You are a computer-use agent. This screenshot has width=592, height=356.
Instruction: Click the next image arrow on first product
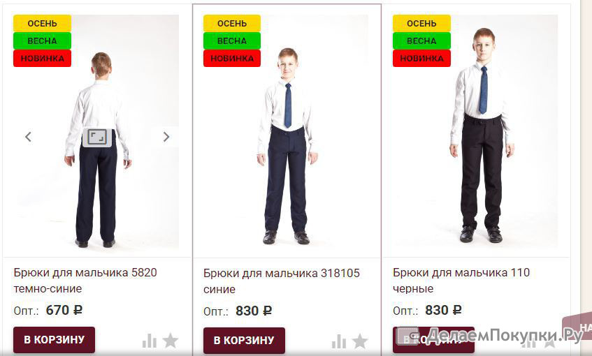(166, 137)
